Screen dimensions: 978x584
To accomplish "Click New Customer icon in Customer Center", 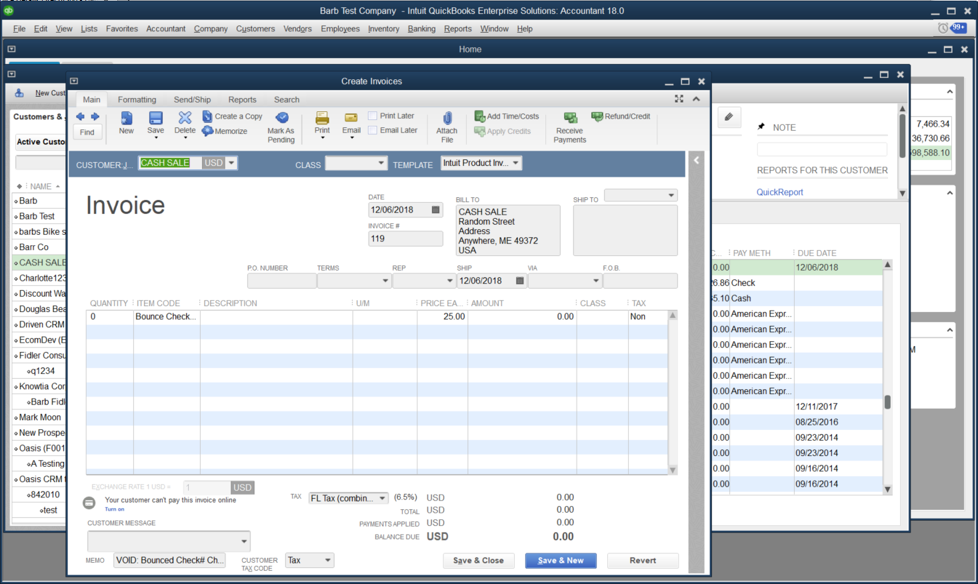I will 19,93.
